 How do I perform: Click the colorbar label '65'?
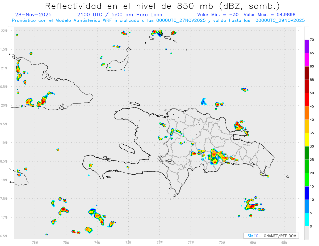pyautogui.click(x=312, y=53)
